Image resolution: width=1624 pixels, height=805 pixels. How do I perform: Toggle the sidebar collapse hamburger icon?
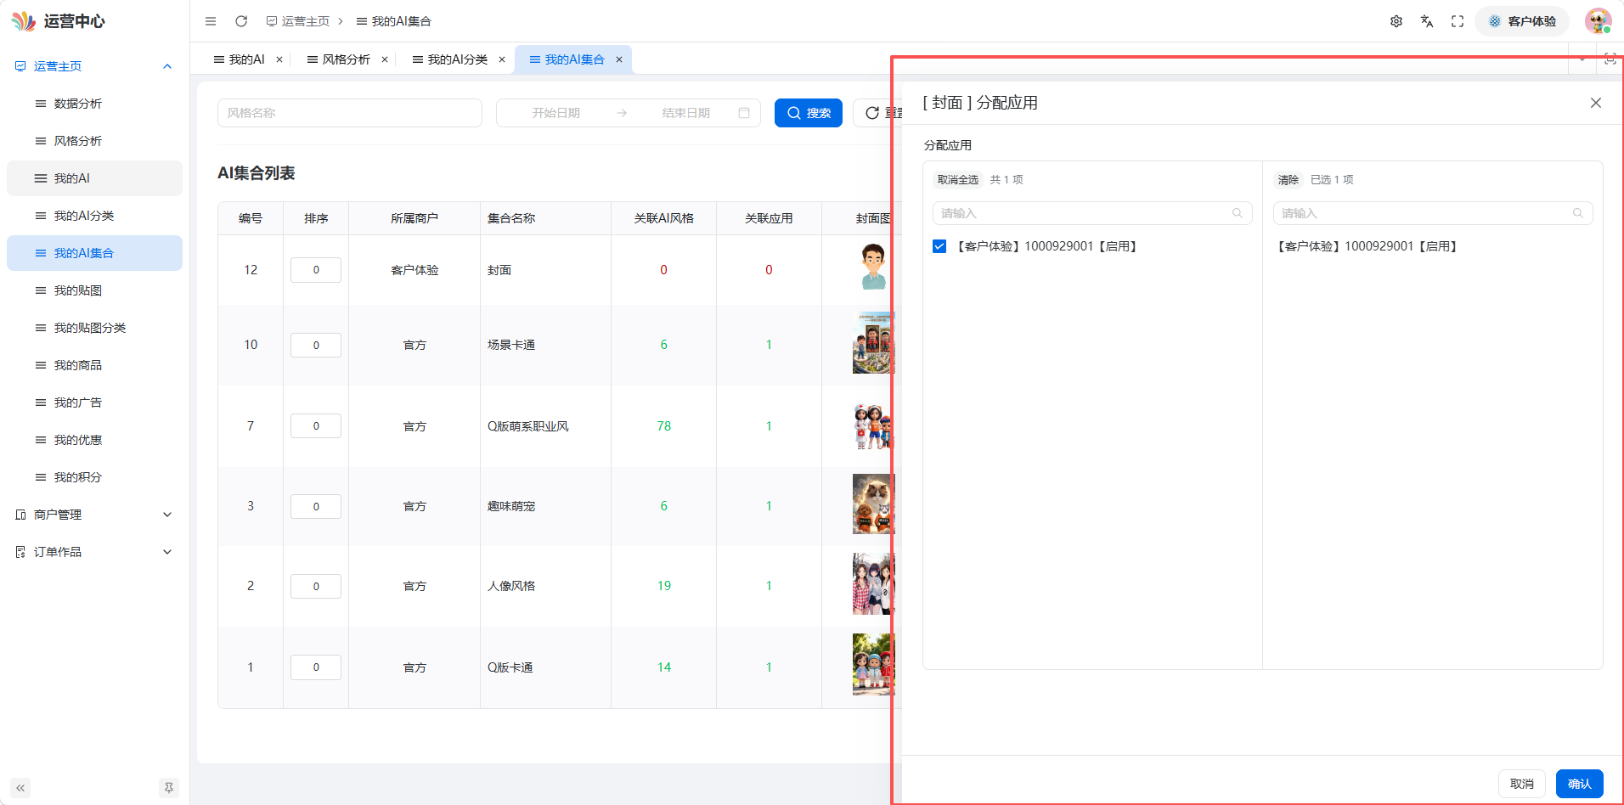pyautogui.click(x=211, y=21)
